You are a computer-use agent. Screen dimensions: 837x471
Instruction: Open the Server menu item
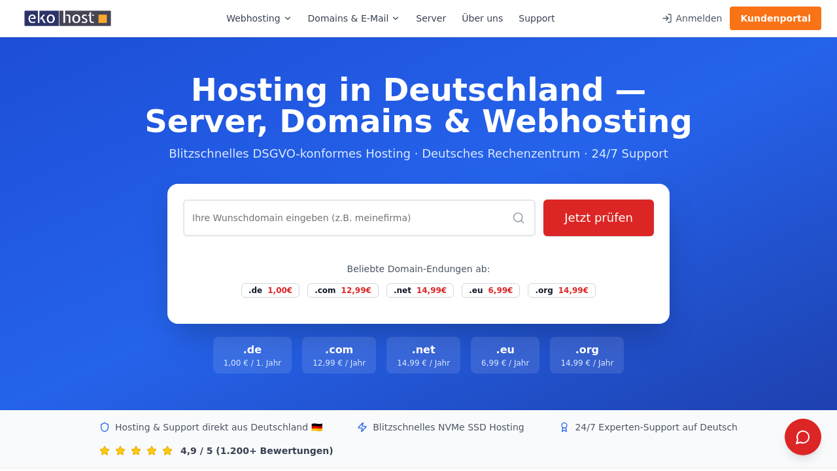(x=431, y=18)
